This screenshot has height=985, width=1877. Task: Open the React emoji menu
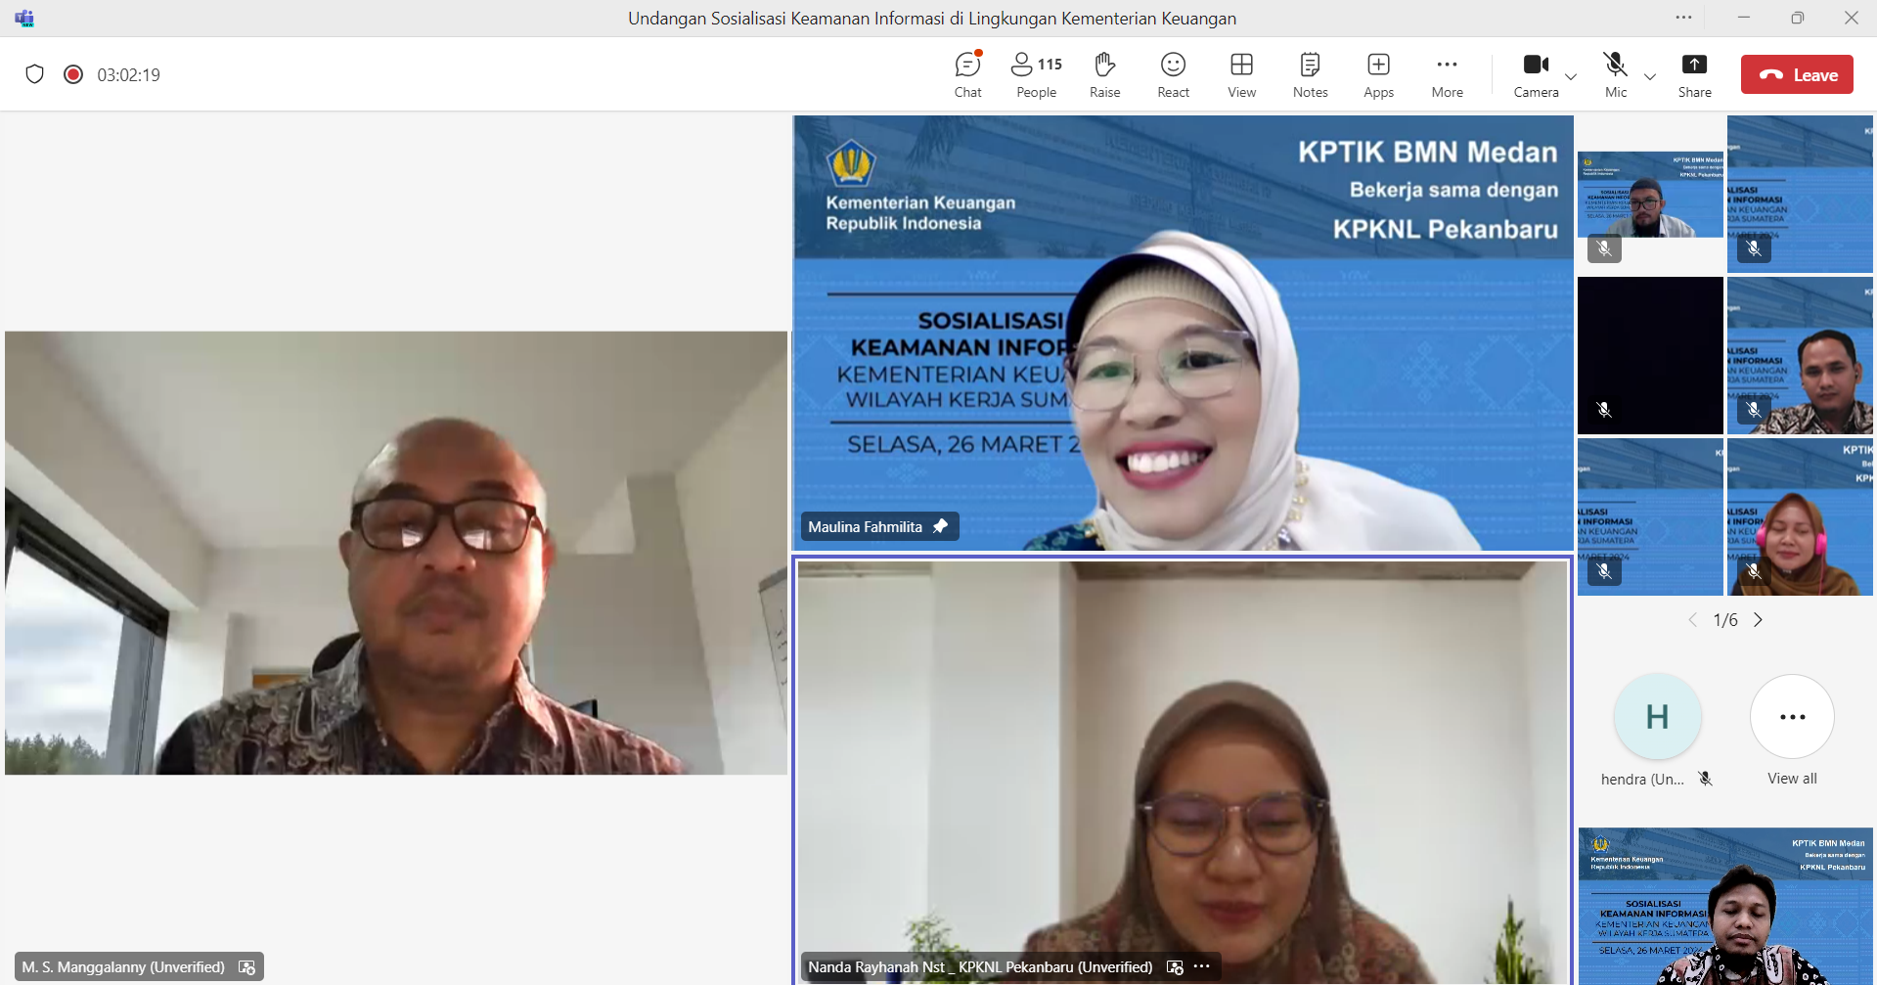[x=1173, y=75]
